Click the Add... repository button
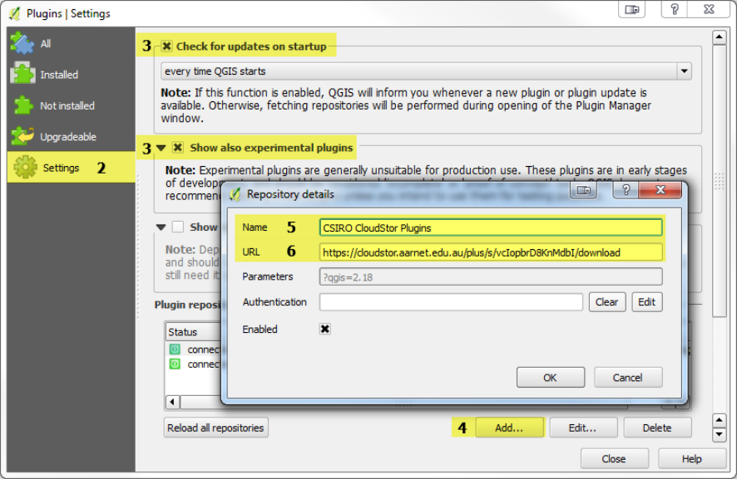This screenshot has width=737, height=479. click(509, 428)
